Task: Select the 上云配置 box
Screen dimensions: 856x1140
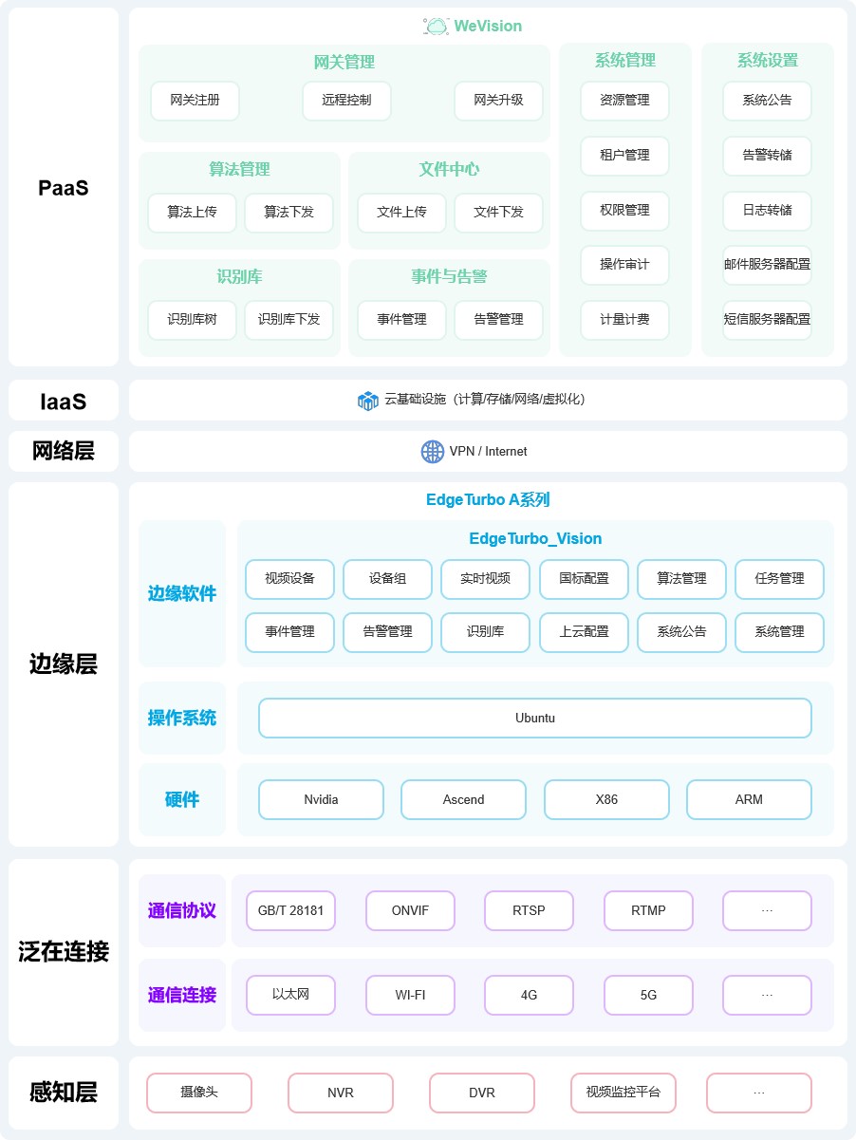Action: click(584, 632)
